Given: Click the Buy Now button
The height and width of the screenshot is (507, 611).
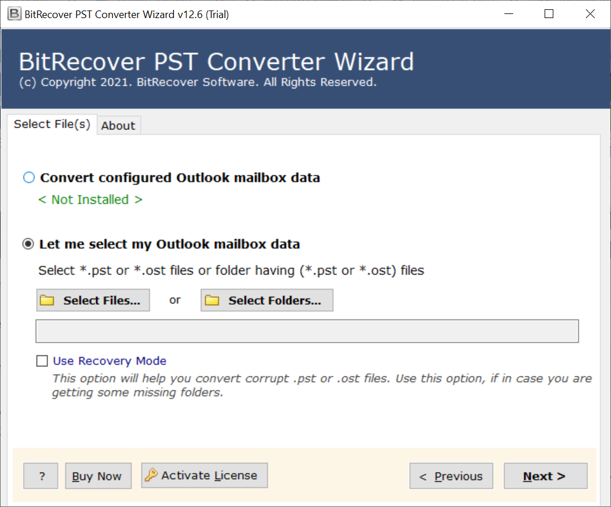Looking at the screenshot, I should tap(98, 476).
